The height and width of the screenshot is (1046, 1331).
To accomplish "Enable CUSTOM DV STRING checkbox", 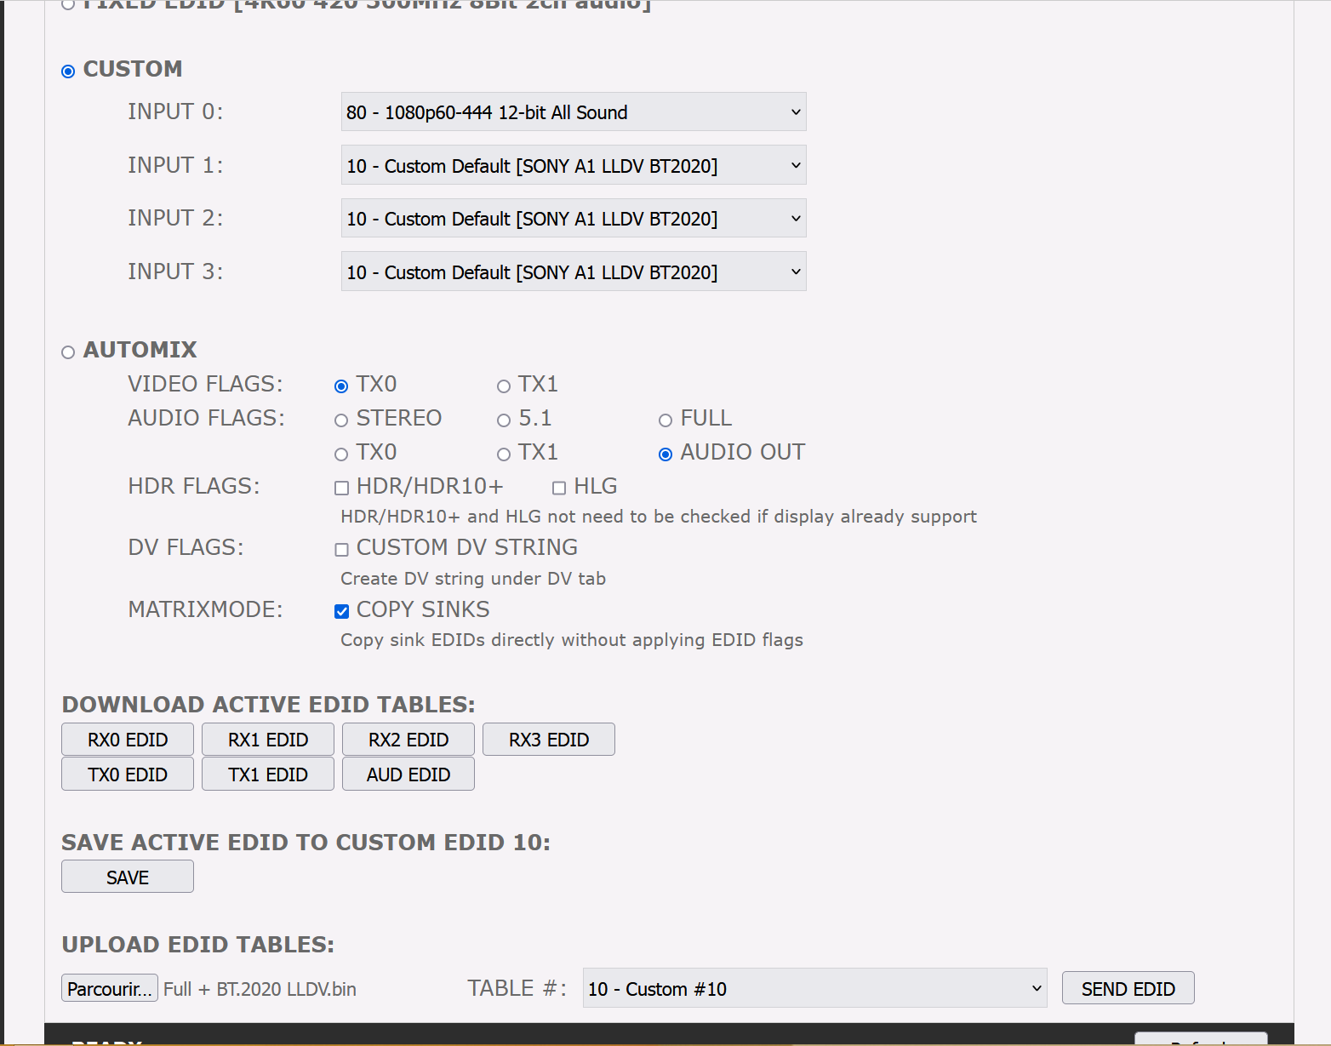I will (342, 550).
